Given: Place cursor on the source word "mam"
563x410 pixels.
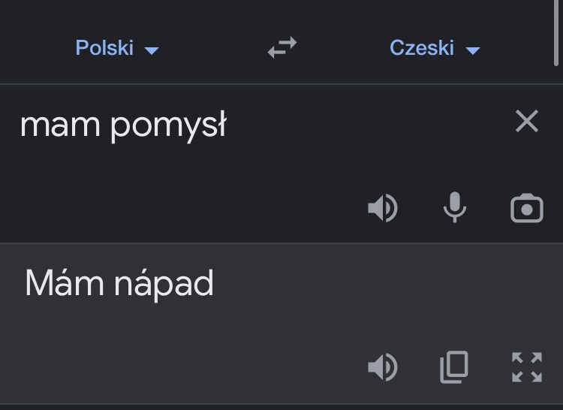Looking at the screenshot, I should coord(59,125).
